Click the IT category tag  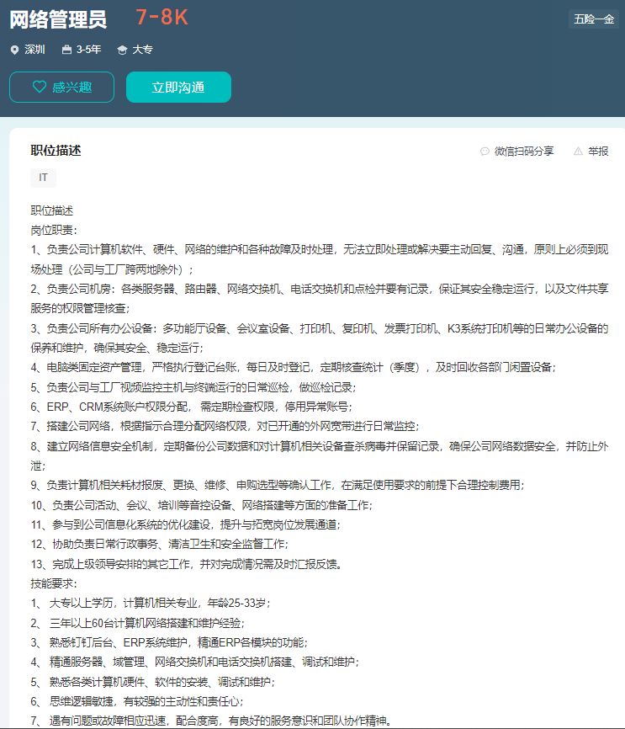(x=43, y=178)
